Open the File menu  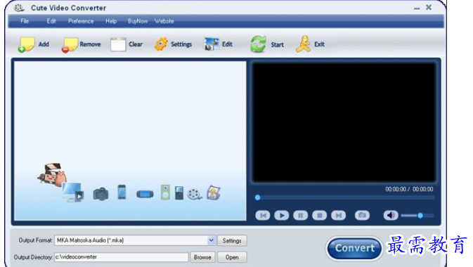point(25,21)
